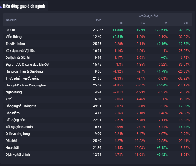Open Công nghệ Thông tin sector
196x166 pixels.
pos(21,106)
